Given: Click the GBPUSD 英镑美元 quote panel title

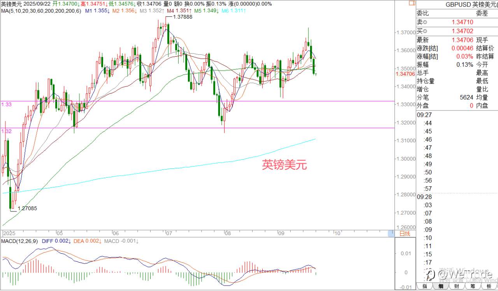Looking at the screenshot, I should click(x=471, y=4).
